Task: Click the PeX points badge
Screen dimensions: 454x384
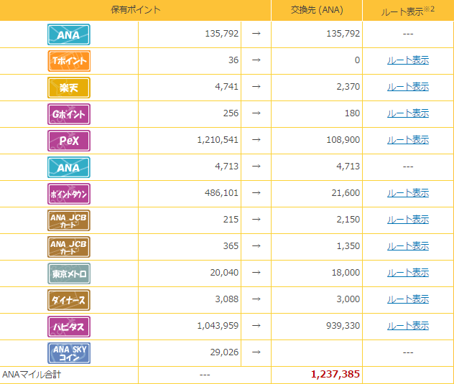Action: [69, 141]
